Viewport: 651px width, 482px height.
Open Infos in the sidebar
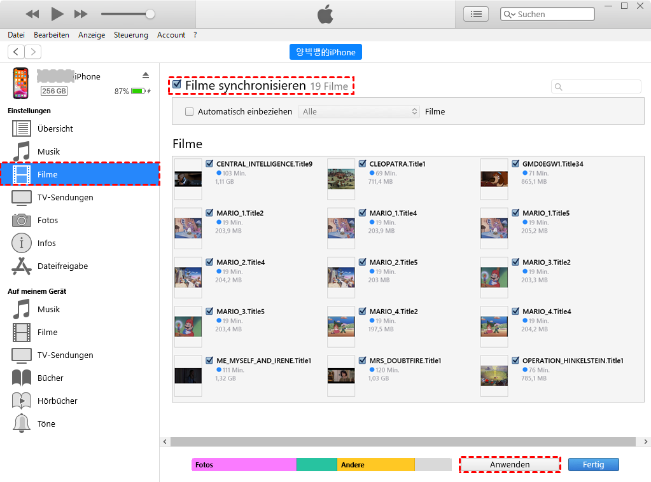[x=80, y=243]
